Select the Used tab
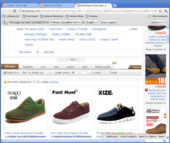Screen dimensions: 170x143 (x=56, y=67)
